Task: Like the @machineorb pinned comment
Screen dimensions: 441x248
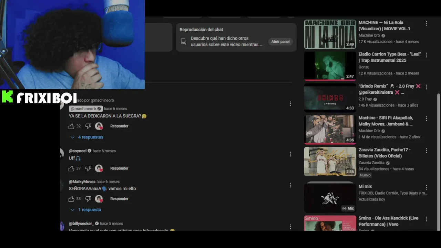Action: pos(71,126)
